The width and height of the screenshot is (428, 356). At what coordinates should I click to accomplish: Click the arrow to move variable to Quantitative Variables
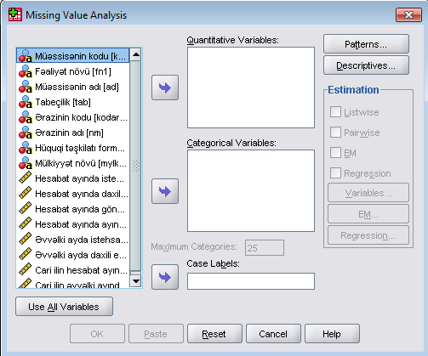point(165,88)
